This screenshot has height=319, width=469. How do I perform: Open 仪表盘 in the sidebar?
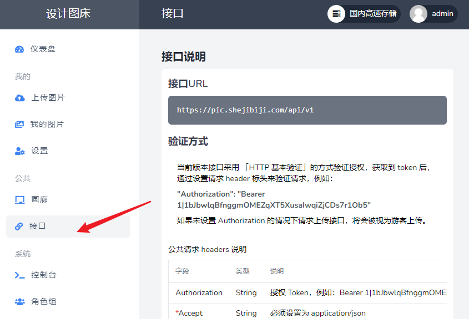click(x=43, y=49)
